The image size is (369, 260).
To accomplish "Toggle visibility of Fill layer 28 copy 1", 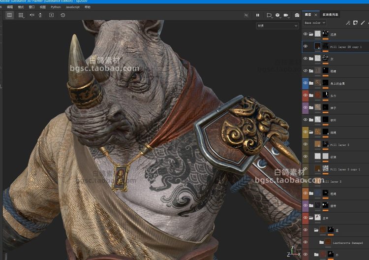I will (305, 46).
